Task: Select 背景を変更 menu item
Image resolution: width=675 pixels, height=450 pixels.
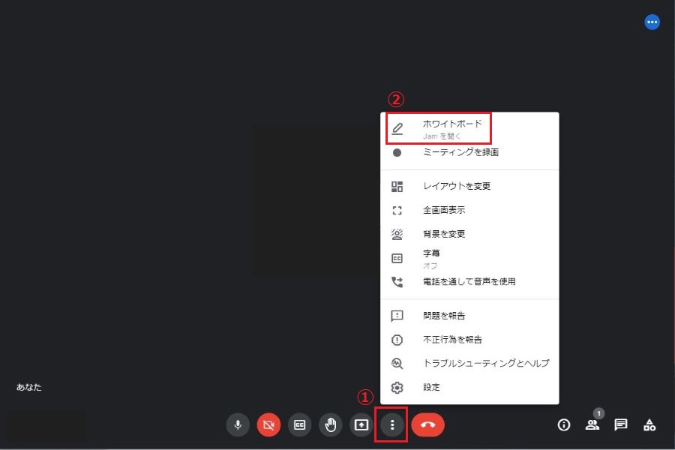Action: 469,234
